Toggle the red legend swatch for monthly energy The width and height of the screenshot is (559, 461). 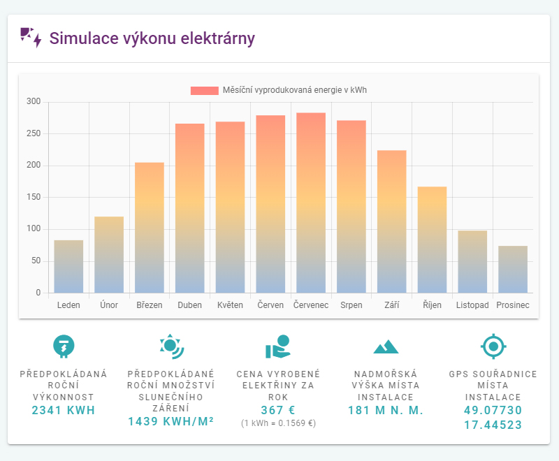(205, 90)
